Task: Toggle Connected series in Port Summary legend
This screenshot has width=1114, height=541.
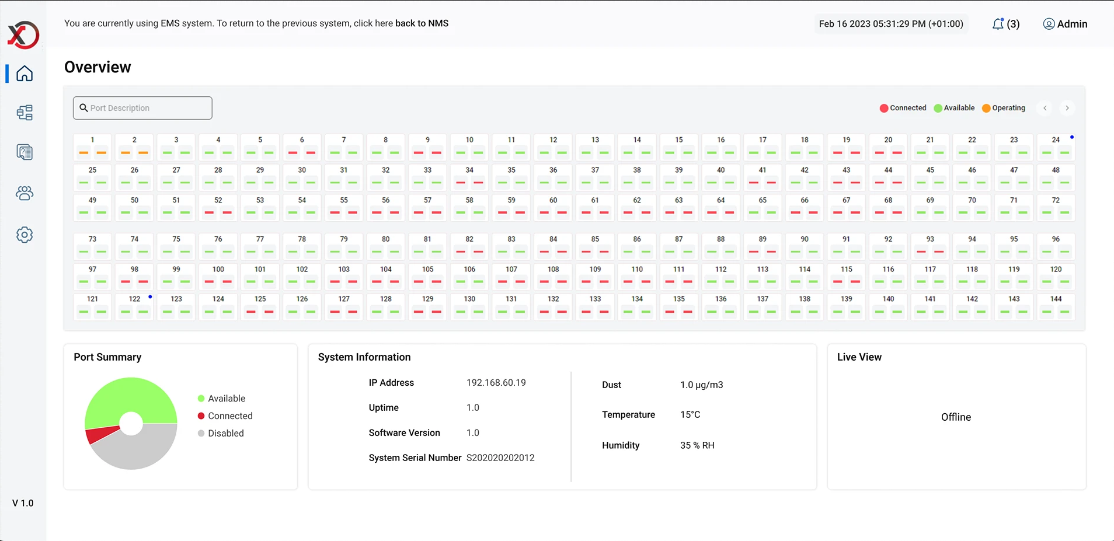Action: 229,416
